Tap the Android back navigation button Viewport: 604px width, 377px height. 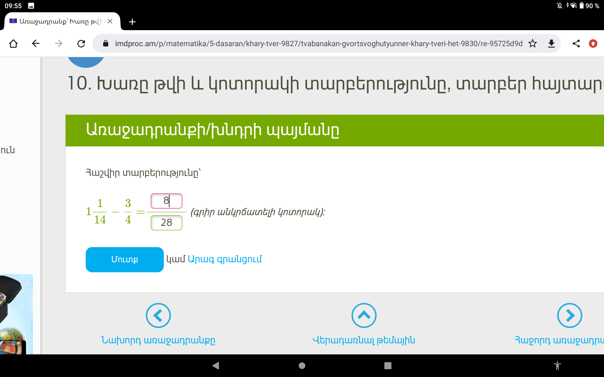(216, 366)
